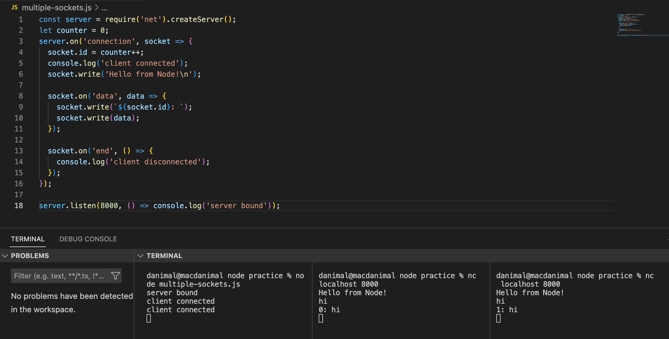Click 'counter' variable on line 2
Viewport: 669px width, 339px height.
tap(72, 30)
